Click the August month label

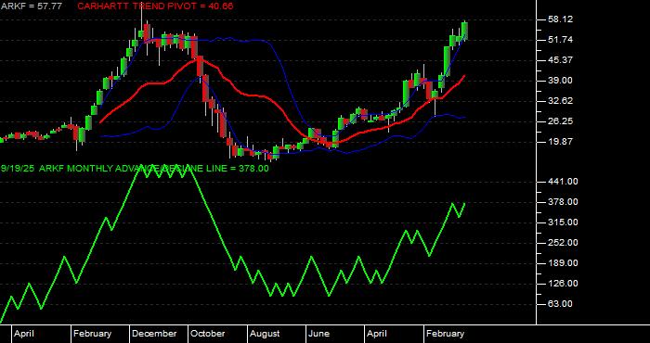coord(265,334)
